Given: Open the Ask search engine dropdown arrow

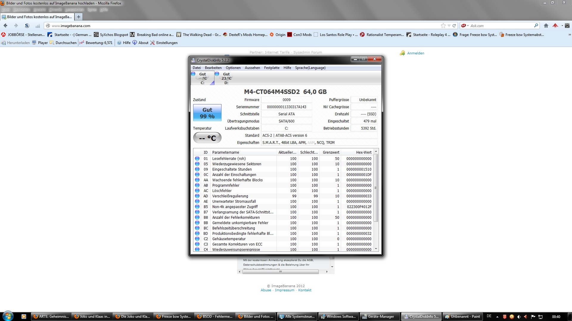Looking at the screenshot, I should coord(468,26).
